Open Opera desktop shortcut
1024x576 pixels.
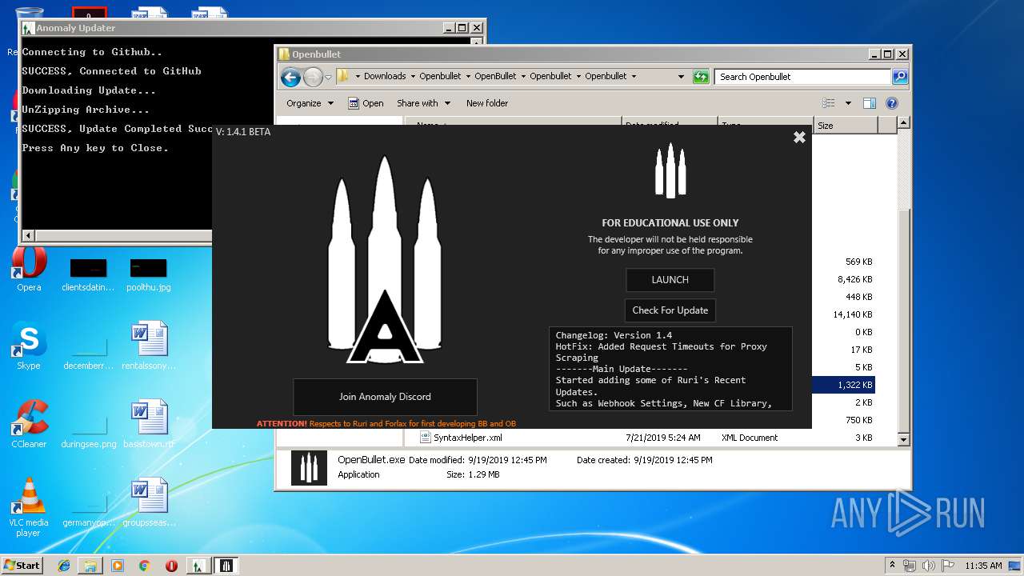point(29,270)
